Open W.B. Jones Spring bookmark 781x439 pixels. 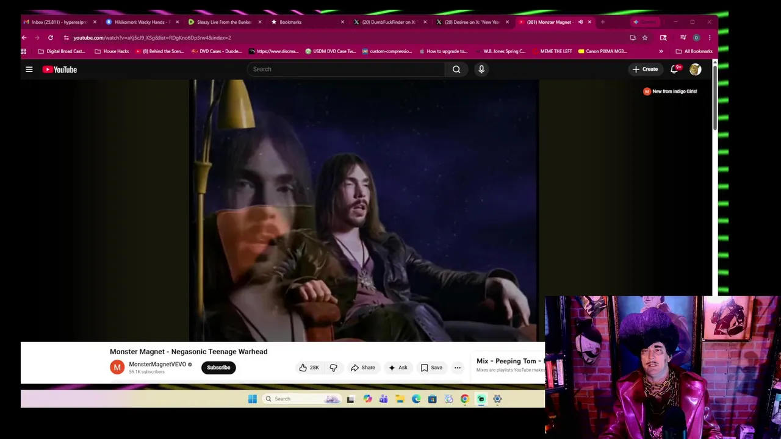(x=500, y=51)
